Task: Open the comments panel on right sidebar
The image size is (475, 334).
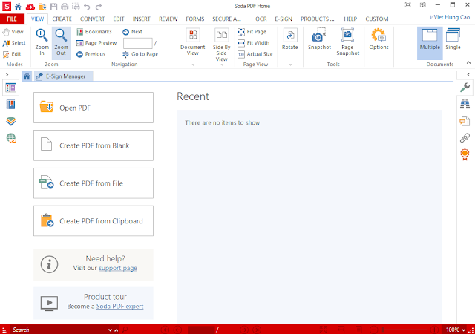Action: click(x=465, y=121)
